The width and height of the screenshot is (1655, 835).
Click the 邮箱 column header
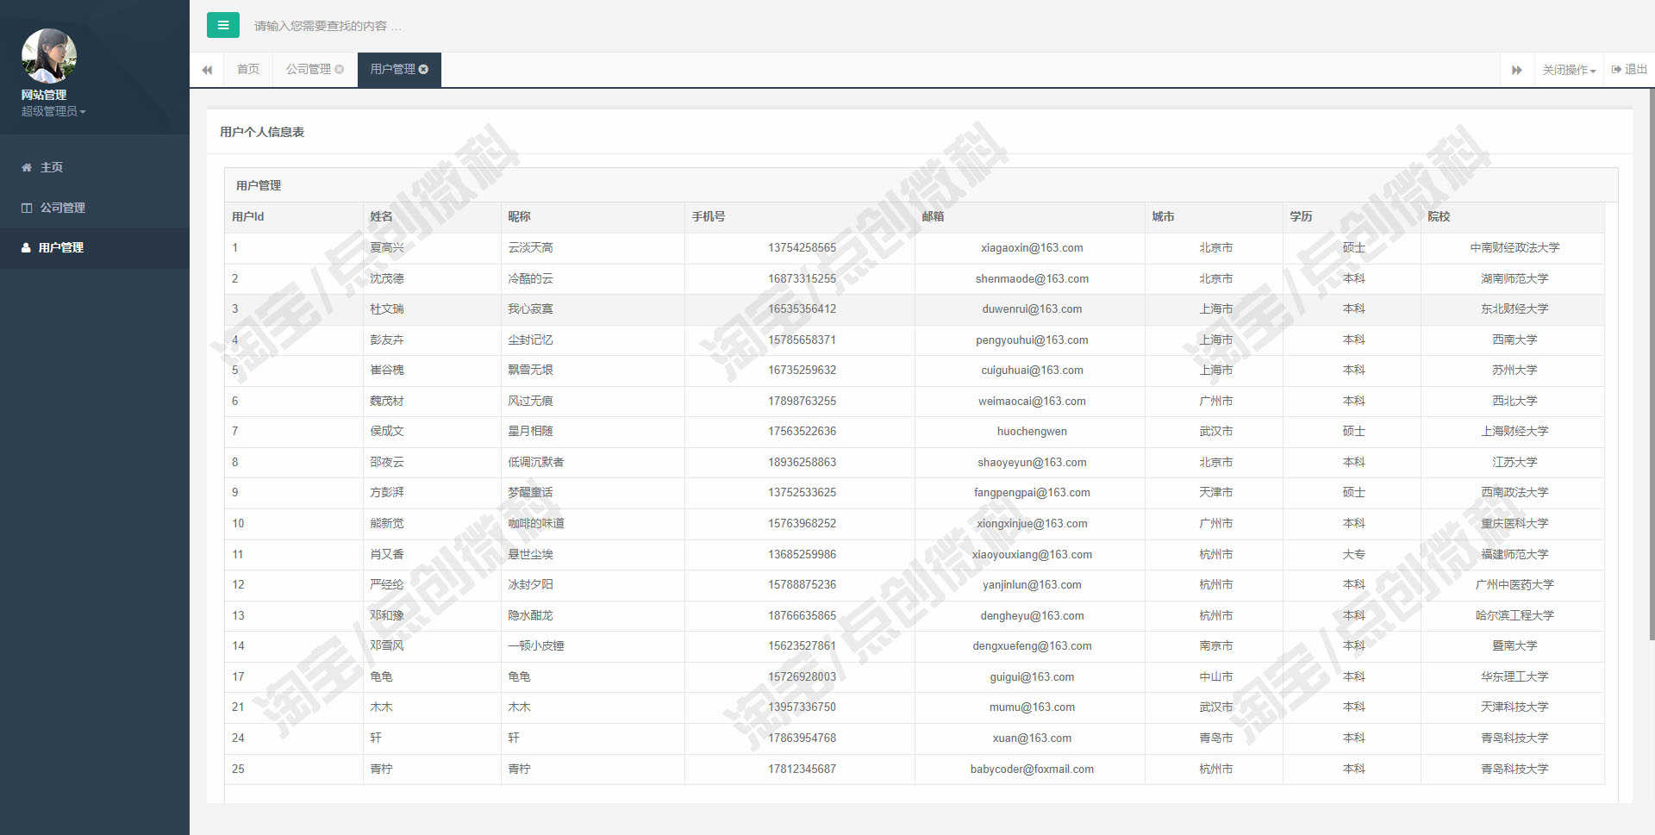[x=1030, y=216]
